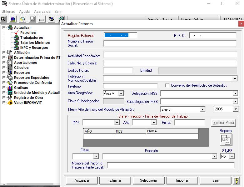Open the Area Geográfica dropdown

coord(121,93)
